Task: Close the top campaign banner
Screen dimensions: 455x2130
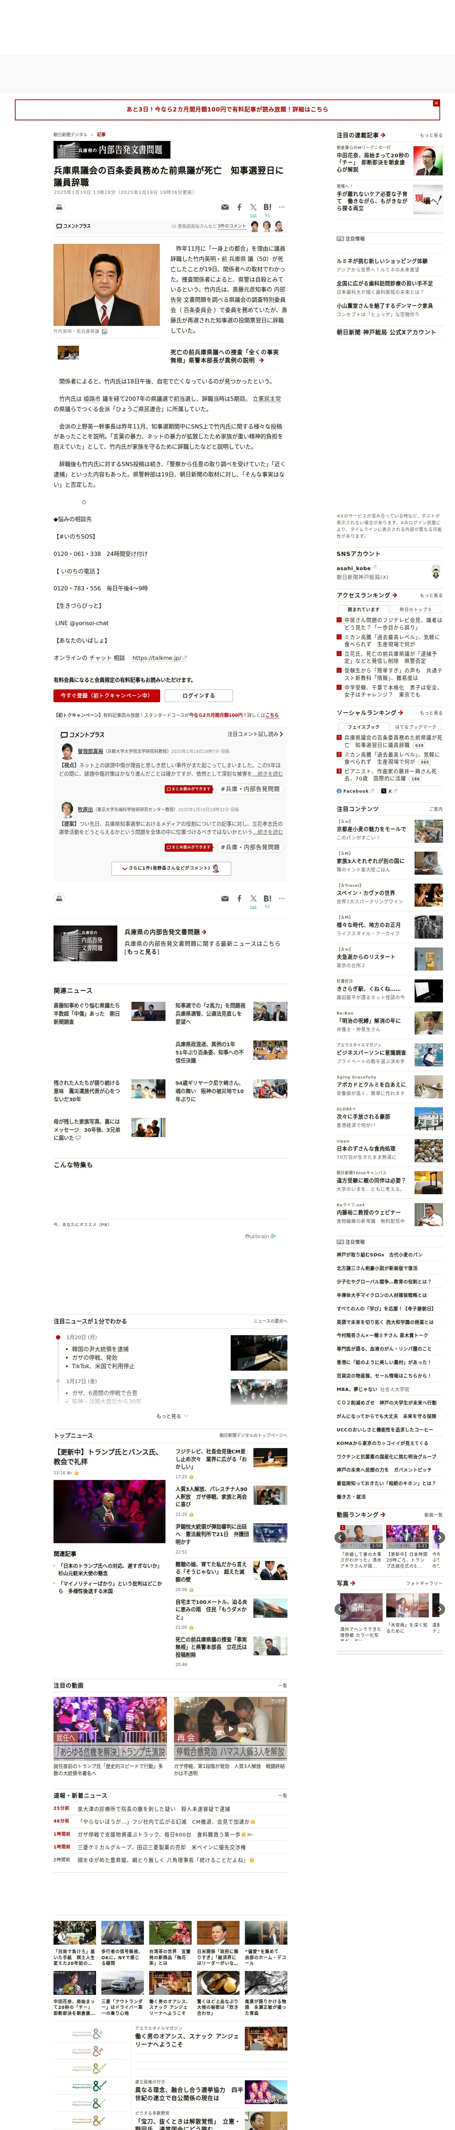Action: [436, 103]
